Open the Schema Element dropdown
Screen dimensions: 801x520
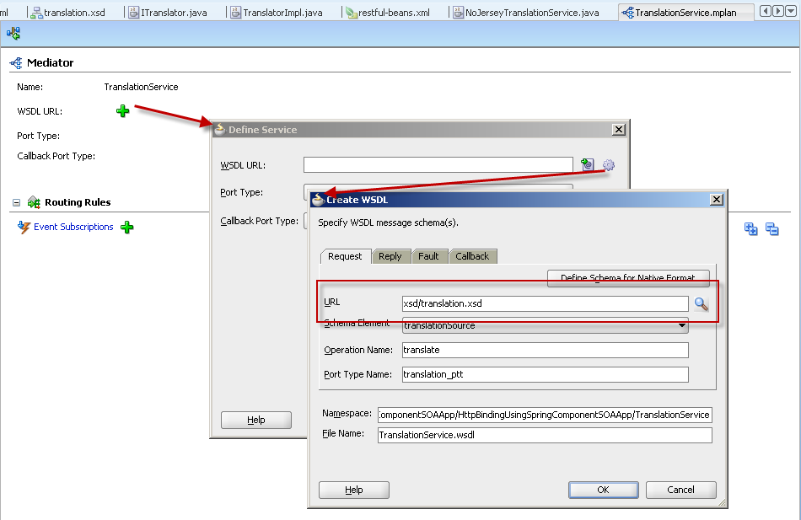pyautogui.click(x=680, y=326)
